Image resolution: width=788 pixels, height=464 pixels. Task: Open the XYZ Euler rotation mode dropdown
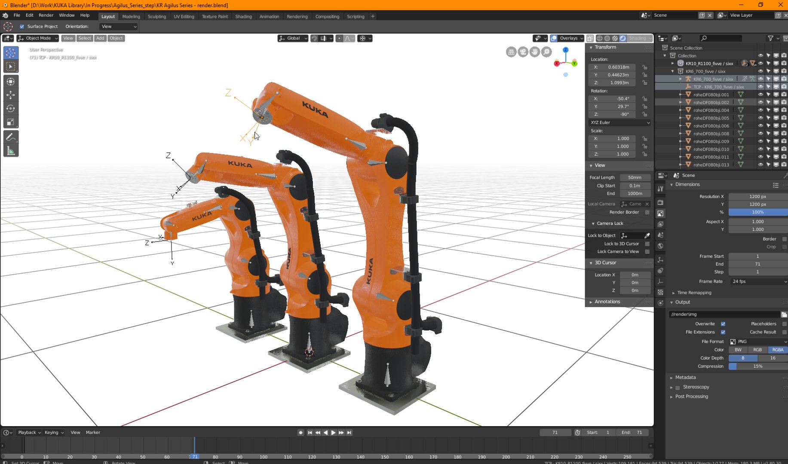[619, 122]
